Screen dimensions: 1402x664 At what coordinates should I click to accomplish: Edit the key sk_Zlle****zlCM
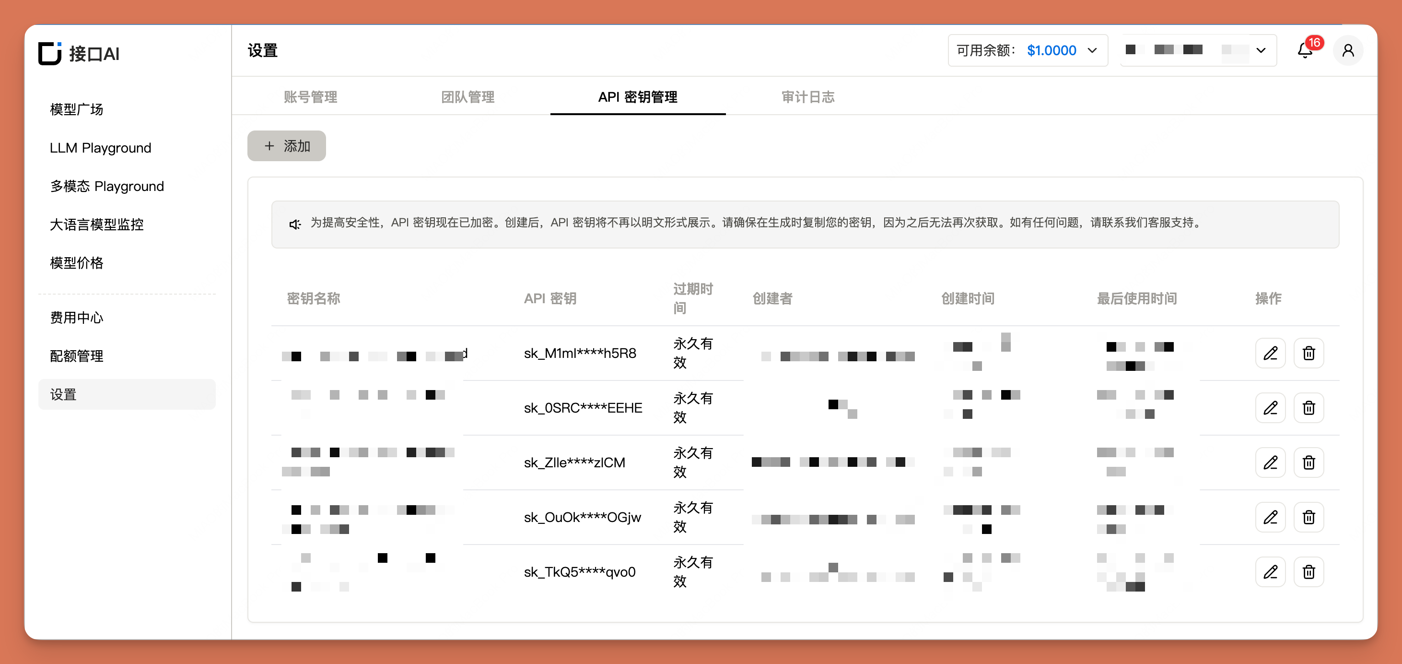click(1270, 462)
